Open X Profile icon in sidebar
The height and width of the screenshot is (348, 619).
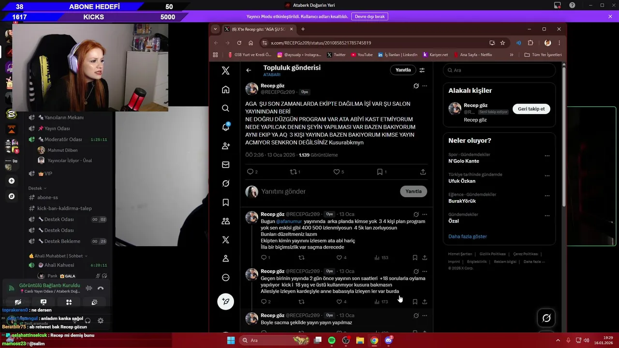click(x=225, y=259)
